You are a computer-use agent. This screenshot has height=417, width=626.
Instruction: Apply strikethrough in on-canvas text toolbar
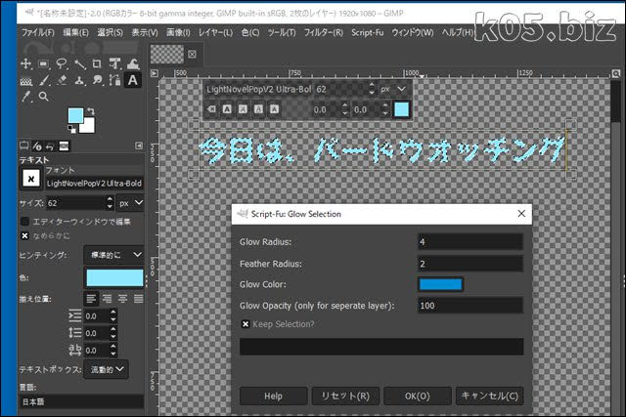[274, 108]
